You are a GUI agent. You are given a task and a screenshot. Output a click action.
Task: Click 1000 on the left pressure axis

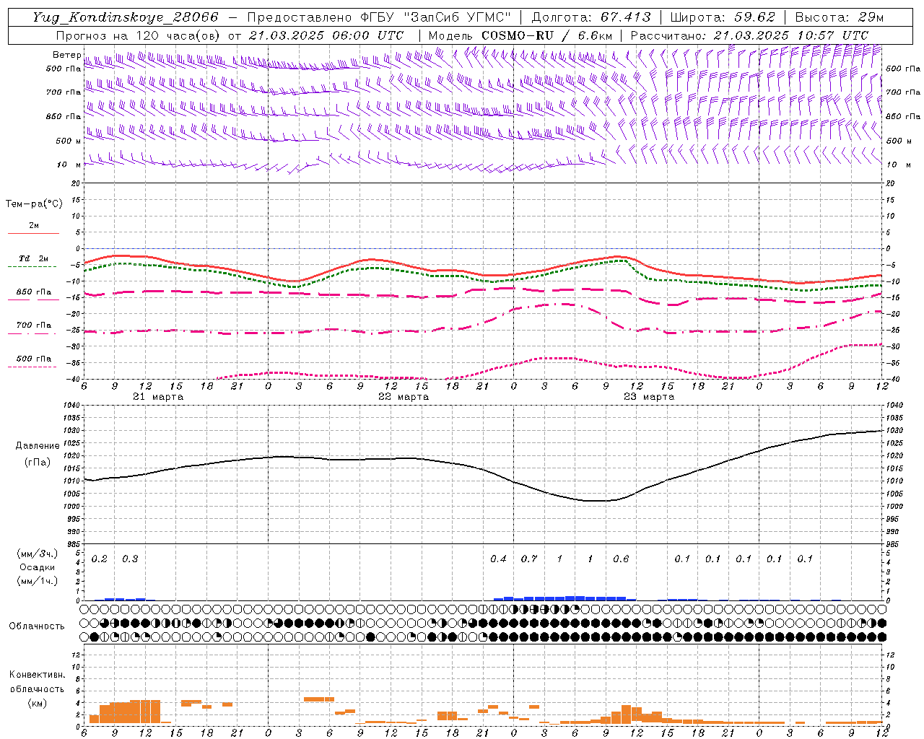point(71,507)
